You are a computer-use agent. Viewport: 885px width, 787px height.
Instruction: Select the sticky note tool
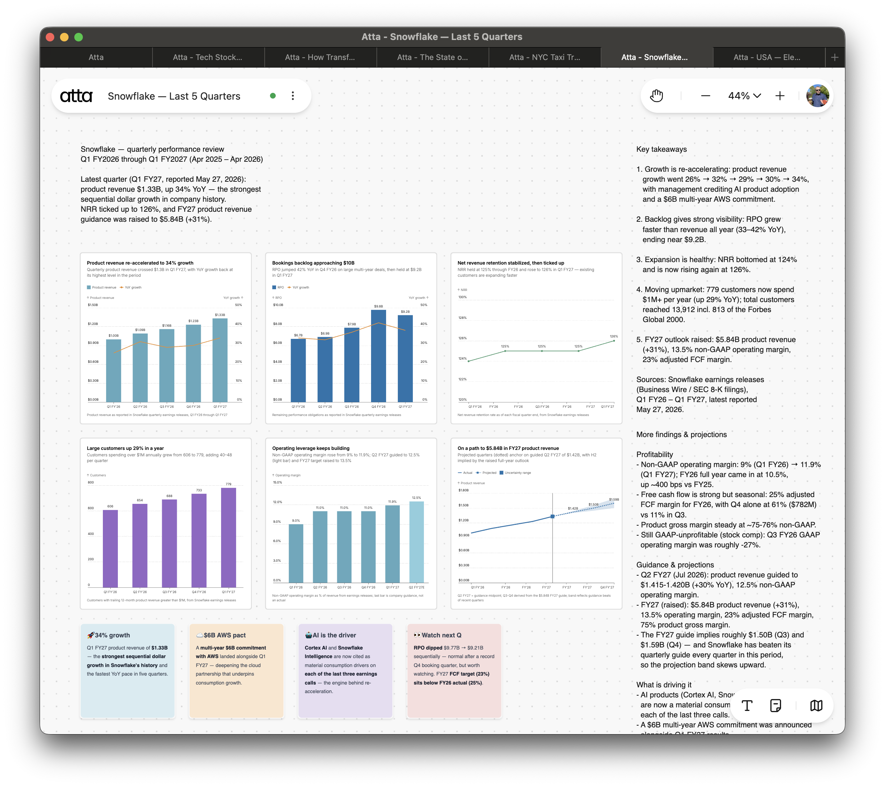coord(775,706)
